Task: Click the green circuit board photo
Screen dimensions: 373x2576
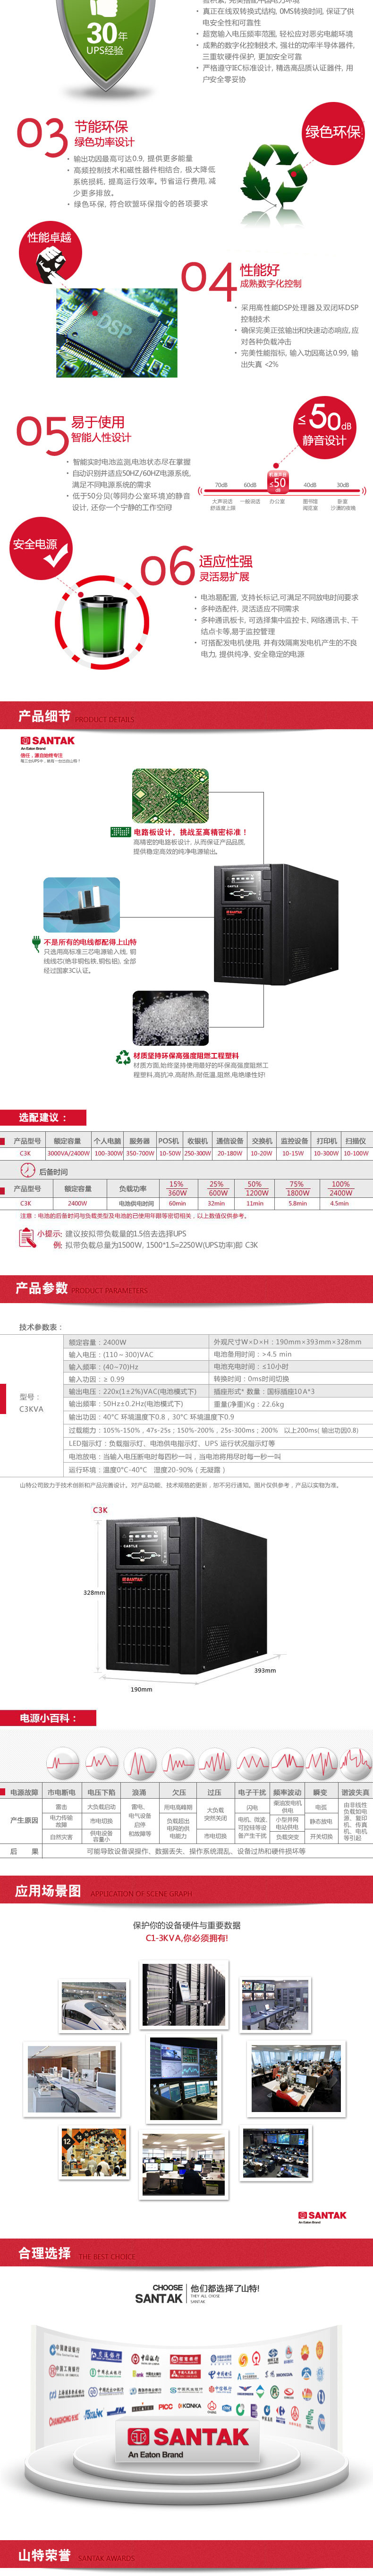Action: (x=170, y=796)
